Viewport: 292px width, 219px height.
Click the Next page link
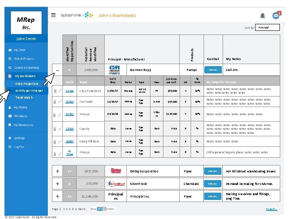click(82, 209)
